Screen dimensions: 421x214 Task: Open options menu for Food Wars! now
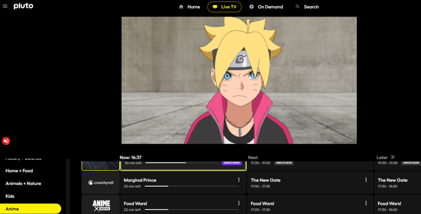[239, 203]
